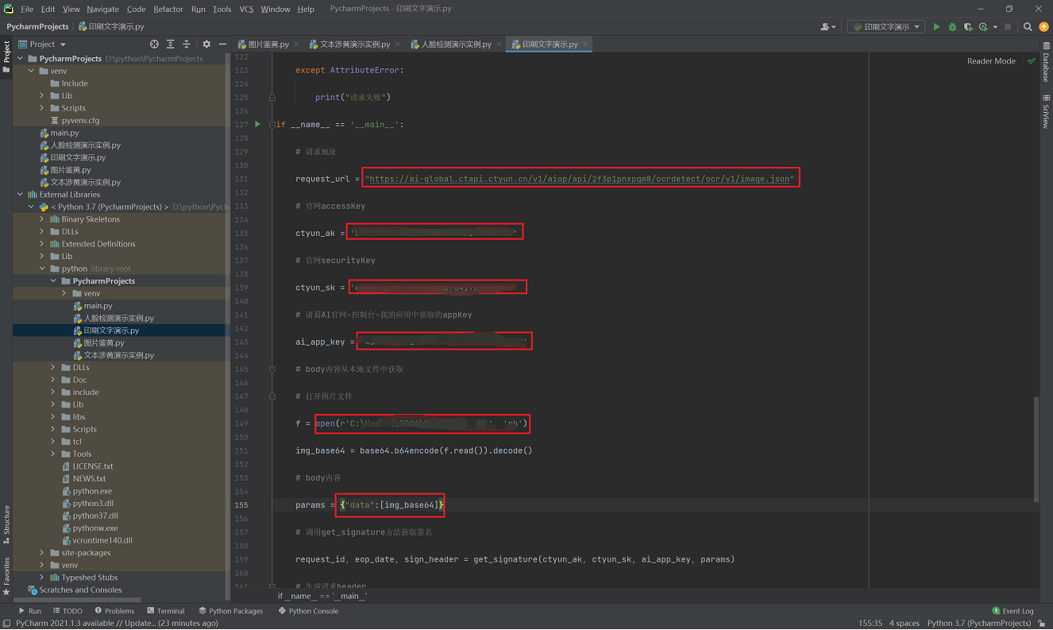Collapse the python library root node
This screenshot has height=630, width=1053.
pos(42,269)
